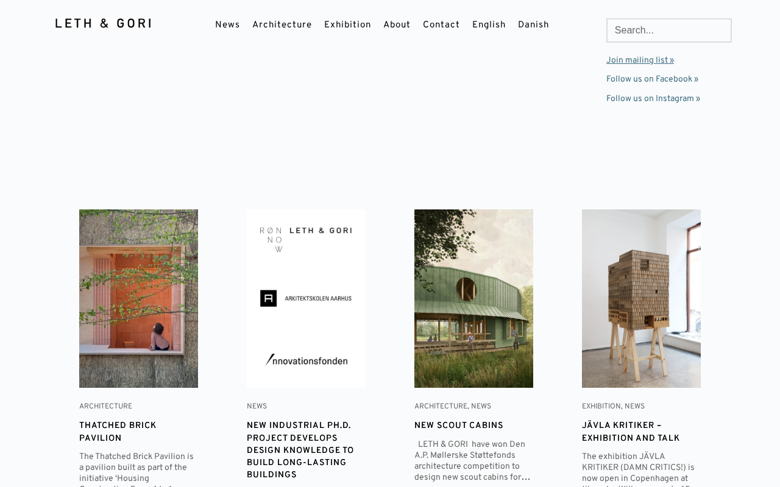Focus the Search input field

[x=669, y=30]
